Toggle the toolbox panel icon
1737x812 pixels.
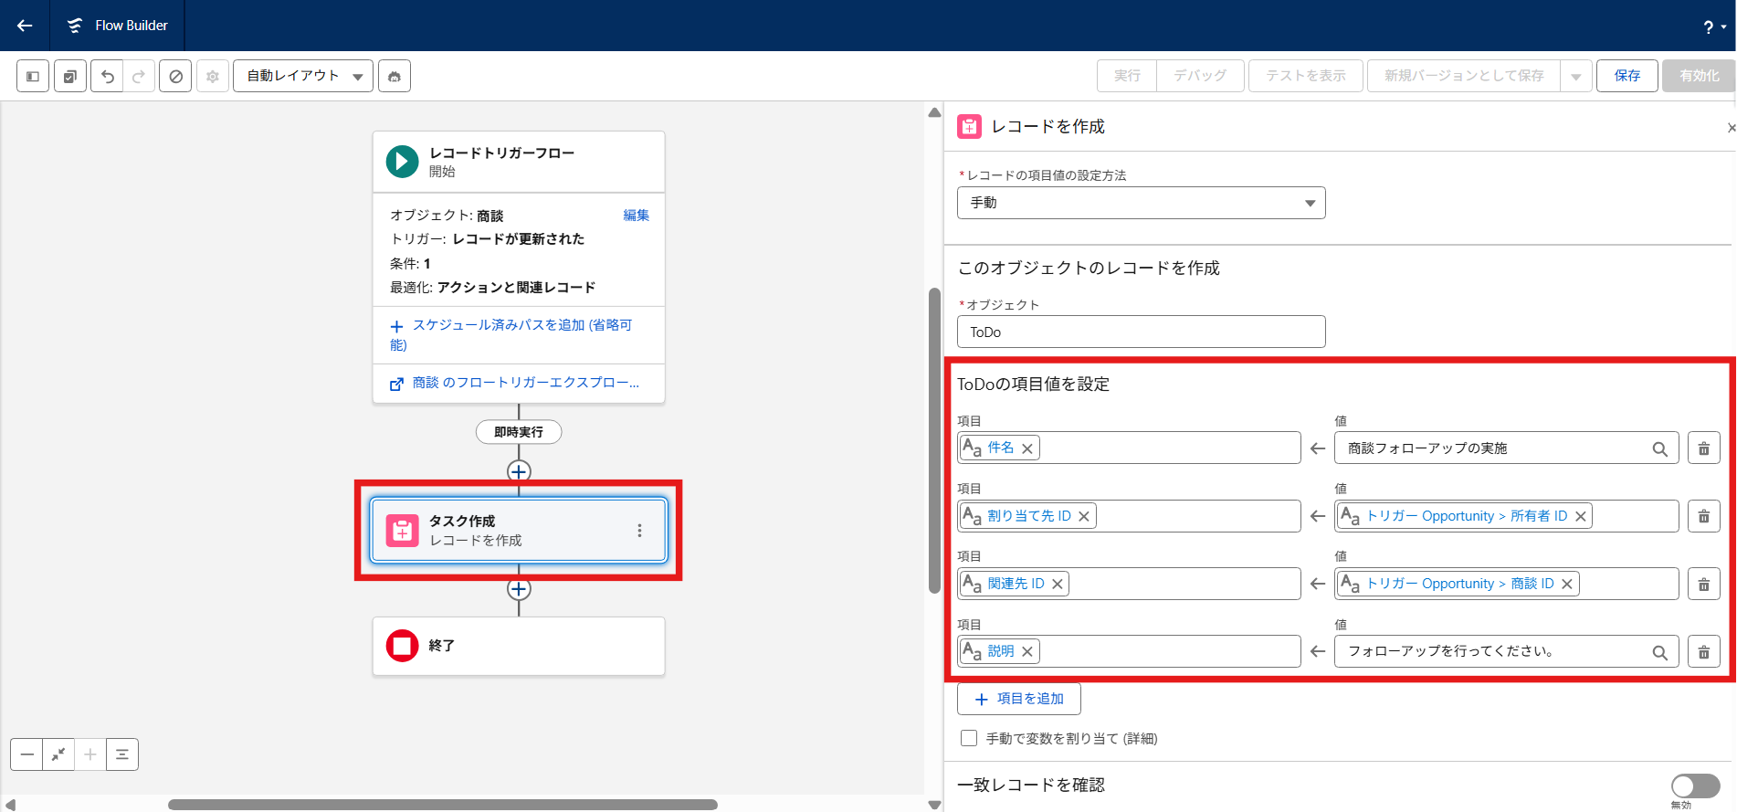coord(33,76)
